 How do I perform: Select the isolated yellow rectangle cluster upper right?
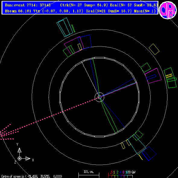pos(154,49)
